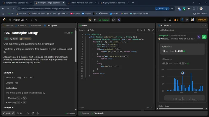Go to the next problem arrow
This screenshot has height=117, width=209.
click(x=31, y=20)
